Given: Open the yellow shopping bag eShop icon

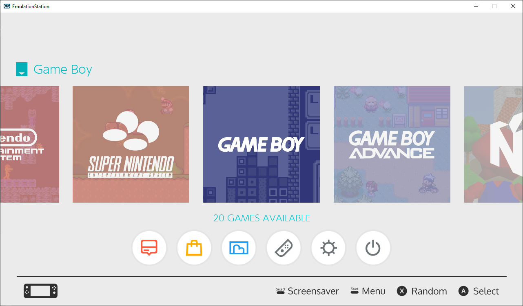Looking at the screenshot, I should point(194,248).
